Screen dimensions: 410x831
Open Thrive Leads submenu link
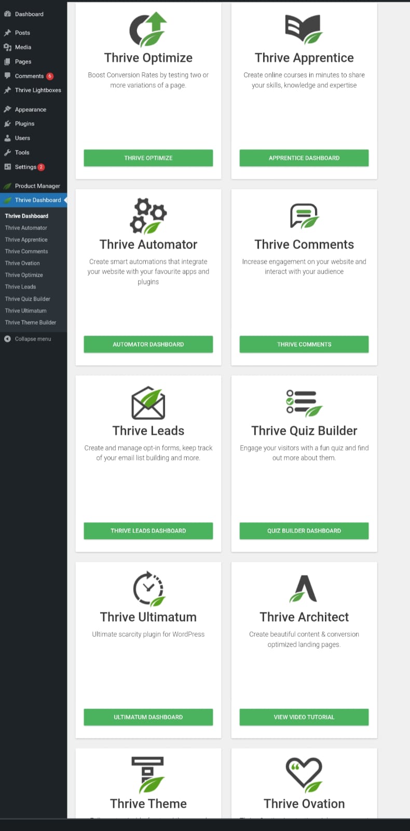tap(20, 287)
